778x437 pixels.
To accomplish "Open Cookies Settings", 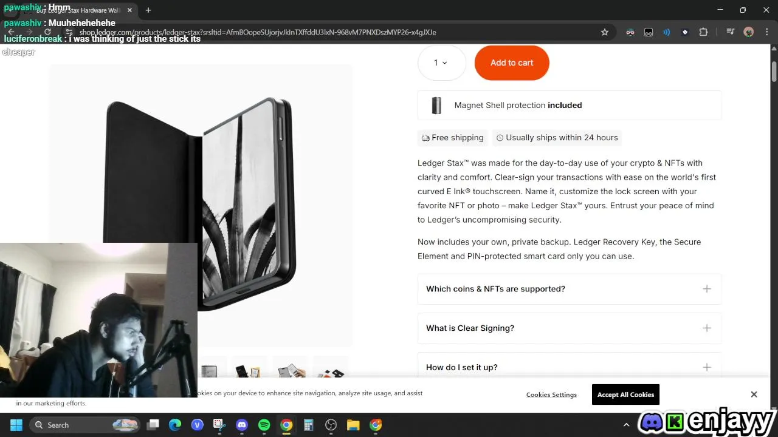I will [x=551, y=395].
